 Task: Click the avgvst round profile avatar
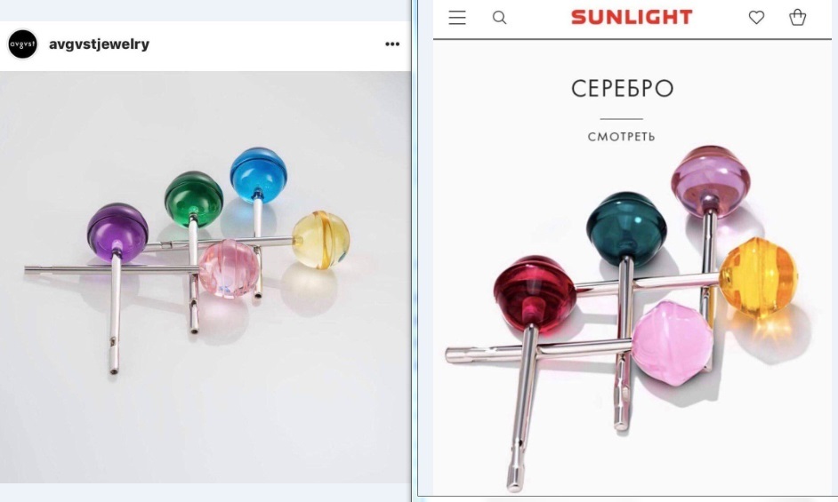click(22, 44)
